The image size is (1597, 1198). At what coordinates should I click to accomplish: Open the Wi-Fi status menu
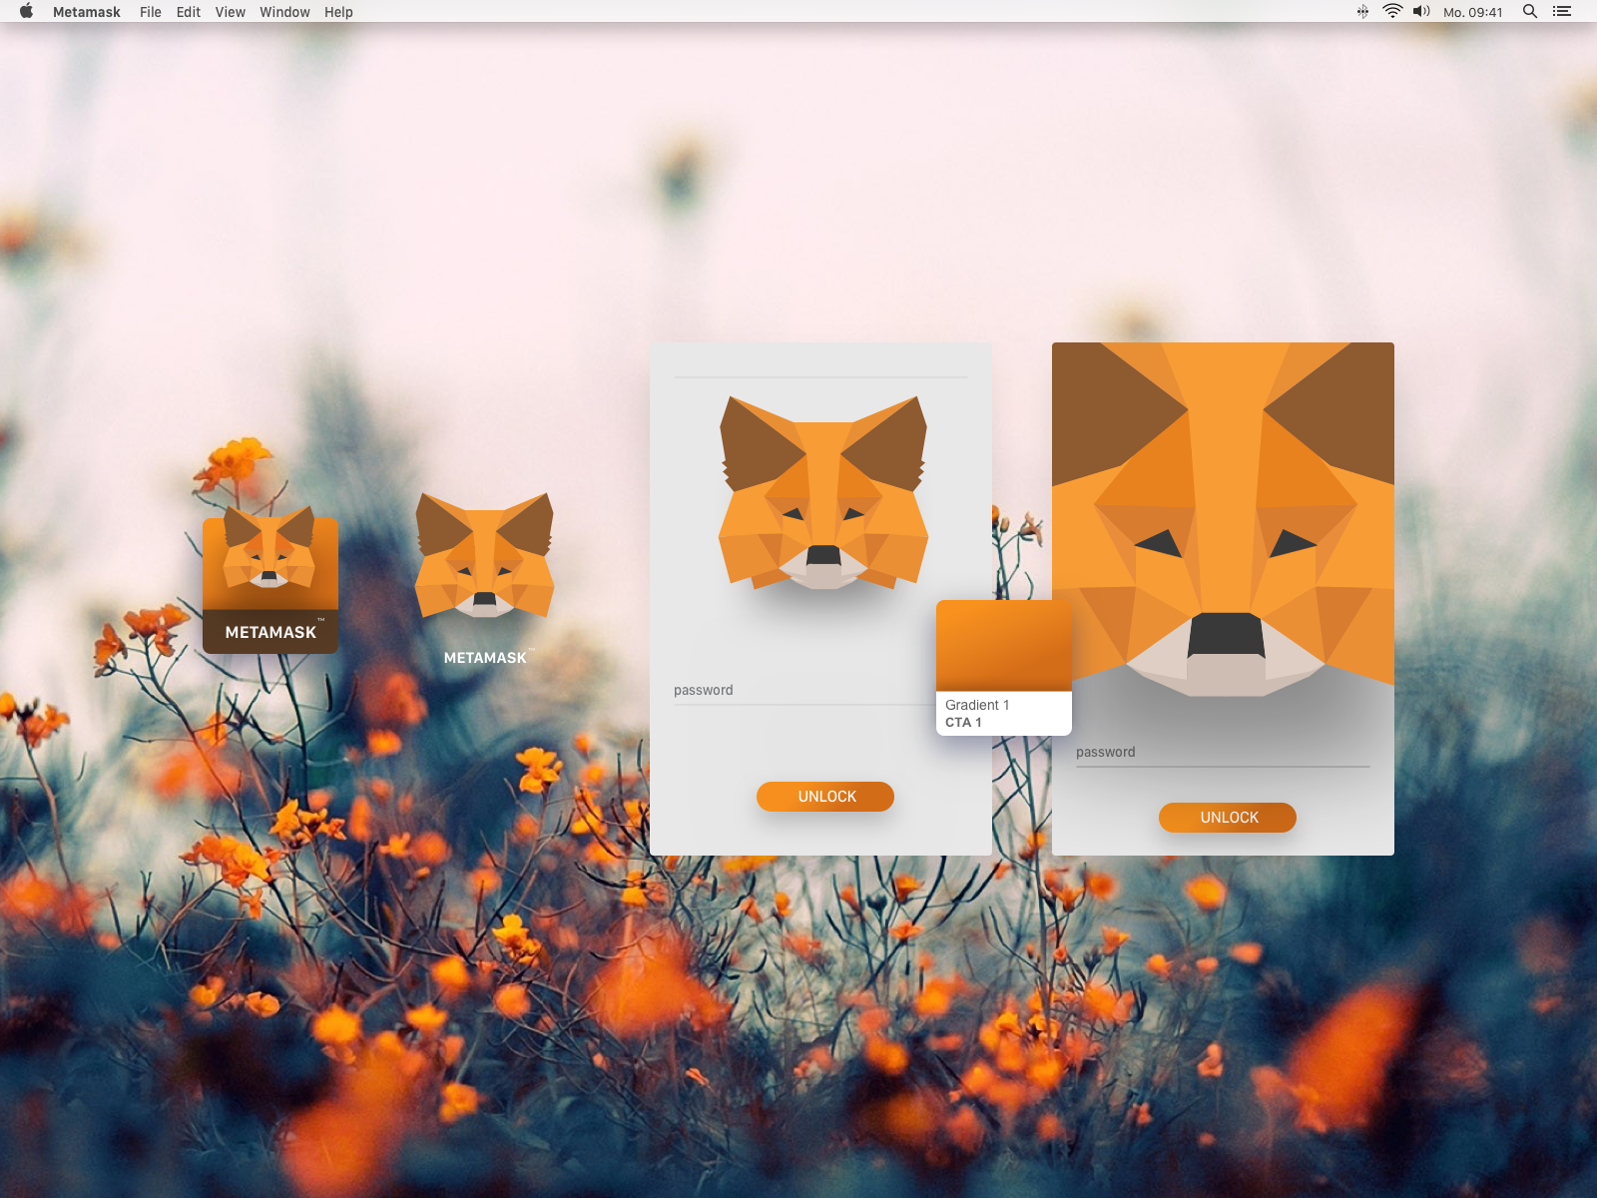click(1392, 12)
